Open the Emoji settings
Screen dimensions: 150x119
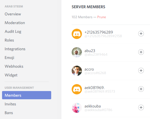tap(9, 58)
